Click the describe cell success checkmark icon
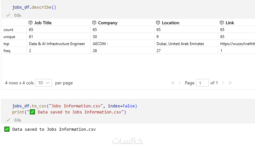This screenshot has height=147, width=255. pyautogui.click(x=8, y=15)
